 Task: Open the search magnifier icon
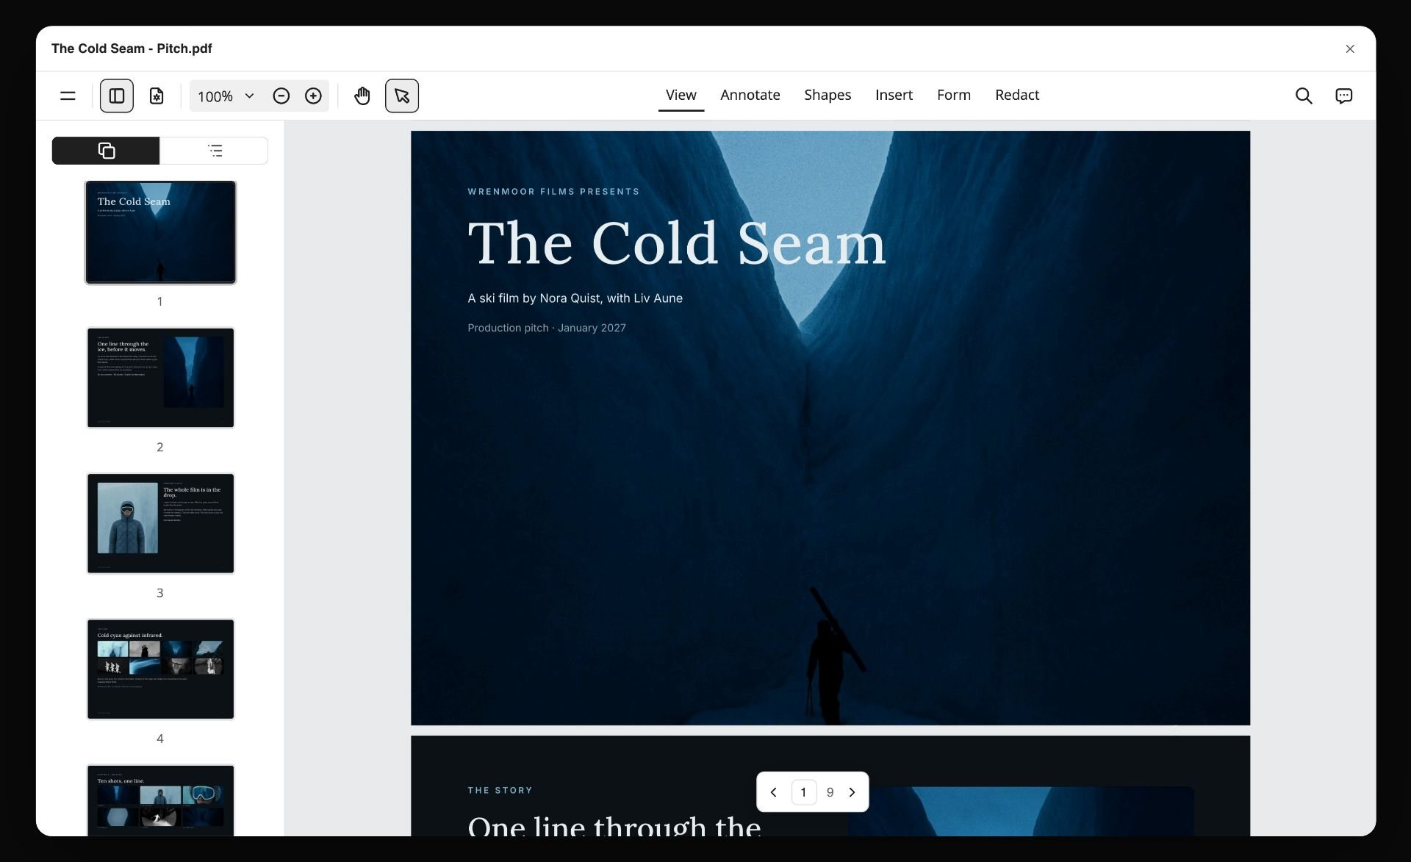tap(1304, 96)
